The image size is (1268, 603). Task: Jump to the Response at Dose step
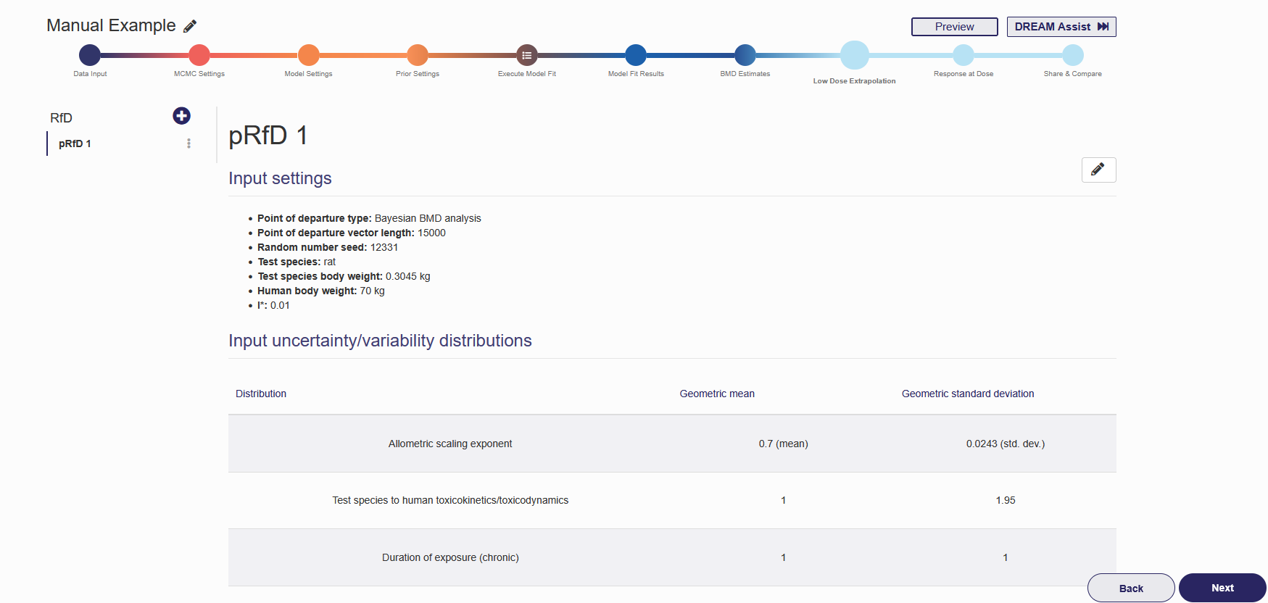pos(964,55)
